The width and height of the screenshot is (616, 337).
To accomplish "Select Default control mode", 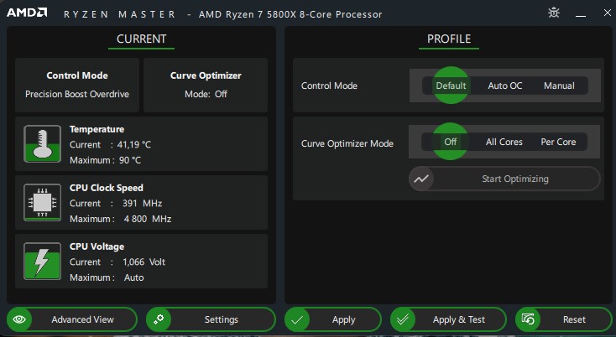I will tap(451, 86).
